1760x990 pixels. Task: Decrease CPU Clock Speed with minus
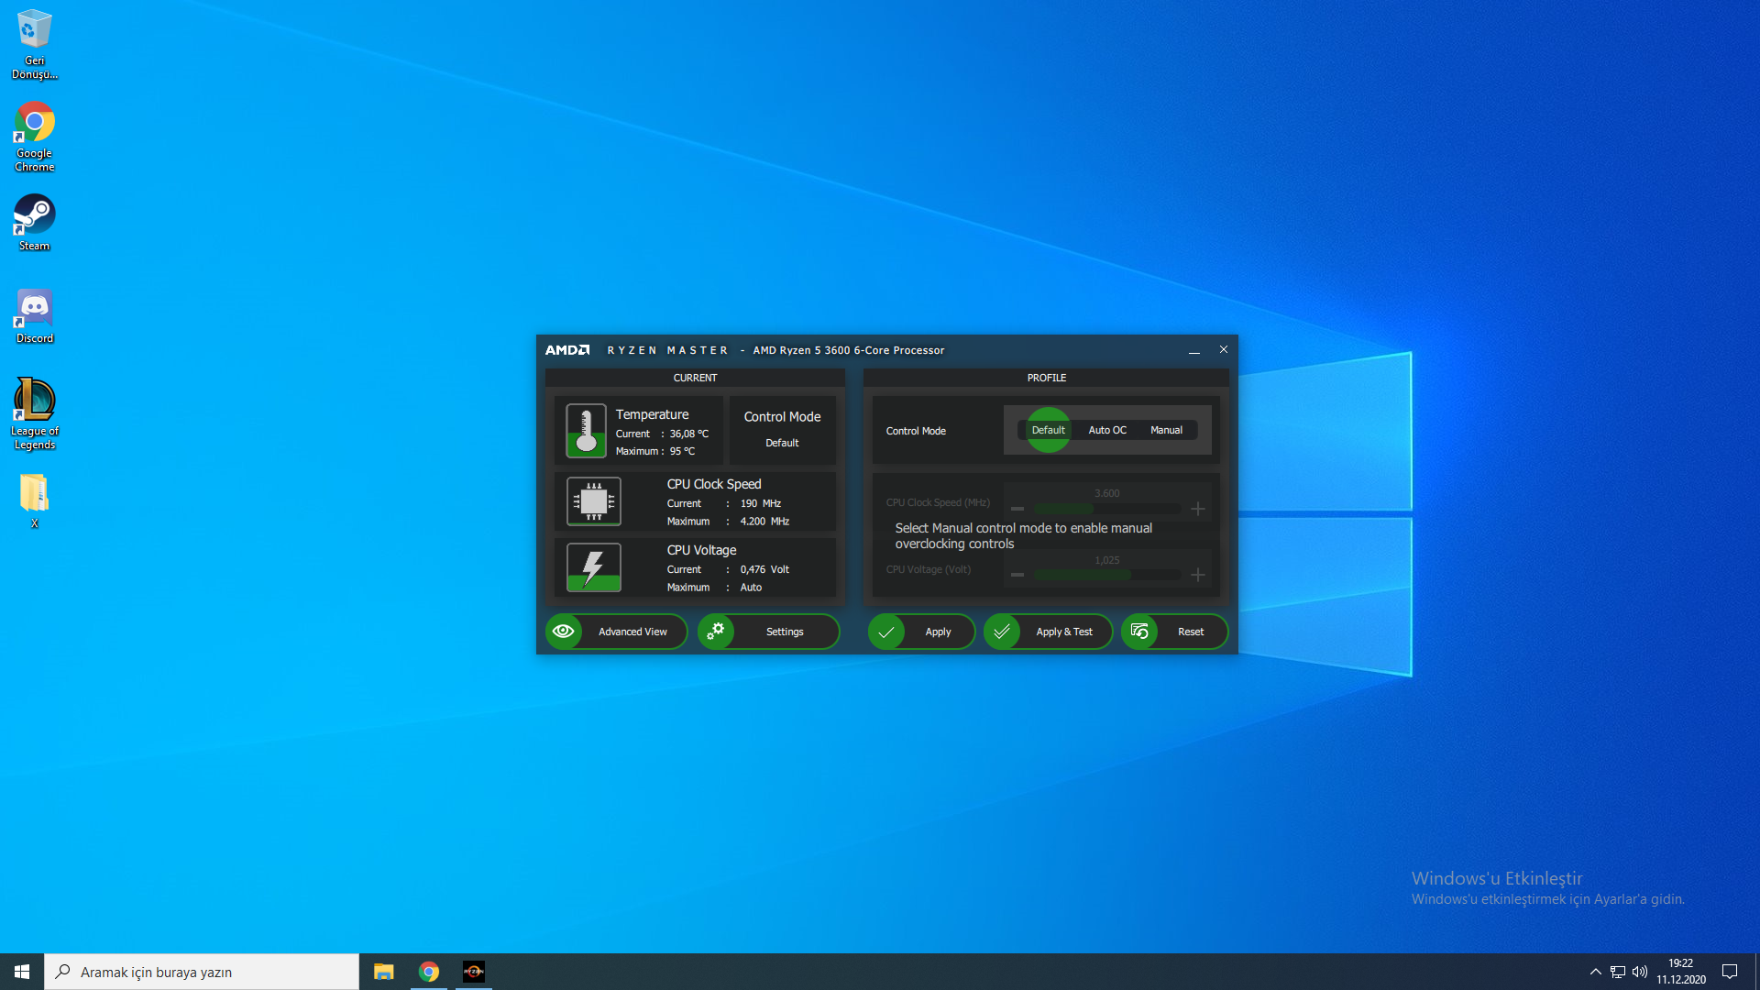pos(1017,509)
